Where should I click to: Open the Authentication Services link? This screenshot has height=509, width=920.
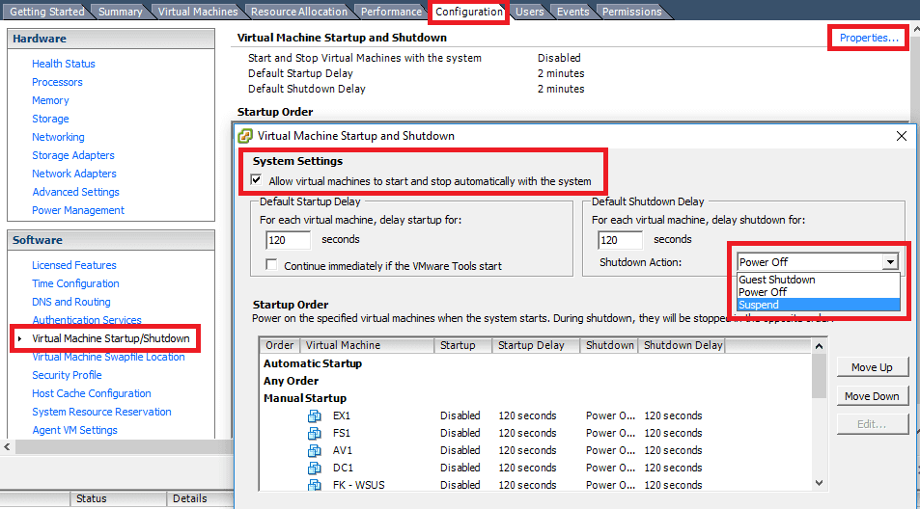(x=87, y=320)
